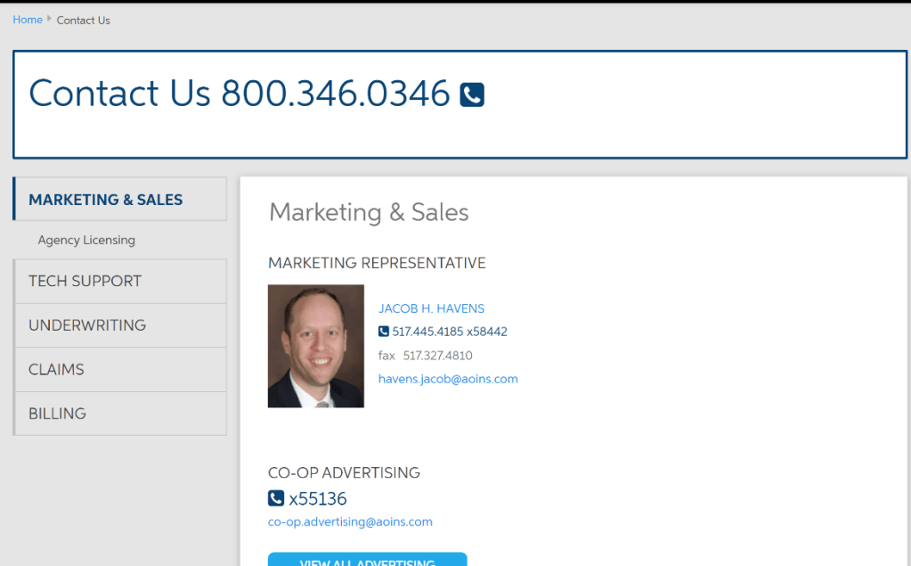The height and width of the screenshot is (566, 911).
Task: Click the breadcrumb arrow separator after Home
Action: 50,19
